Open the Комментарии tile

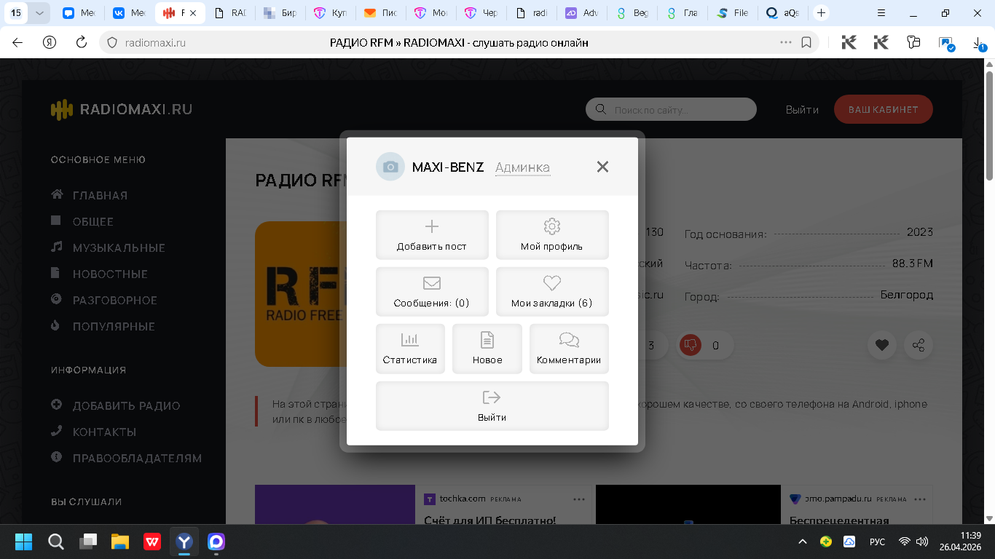[569, 348]
